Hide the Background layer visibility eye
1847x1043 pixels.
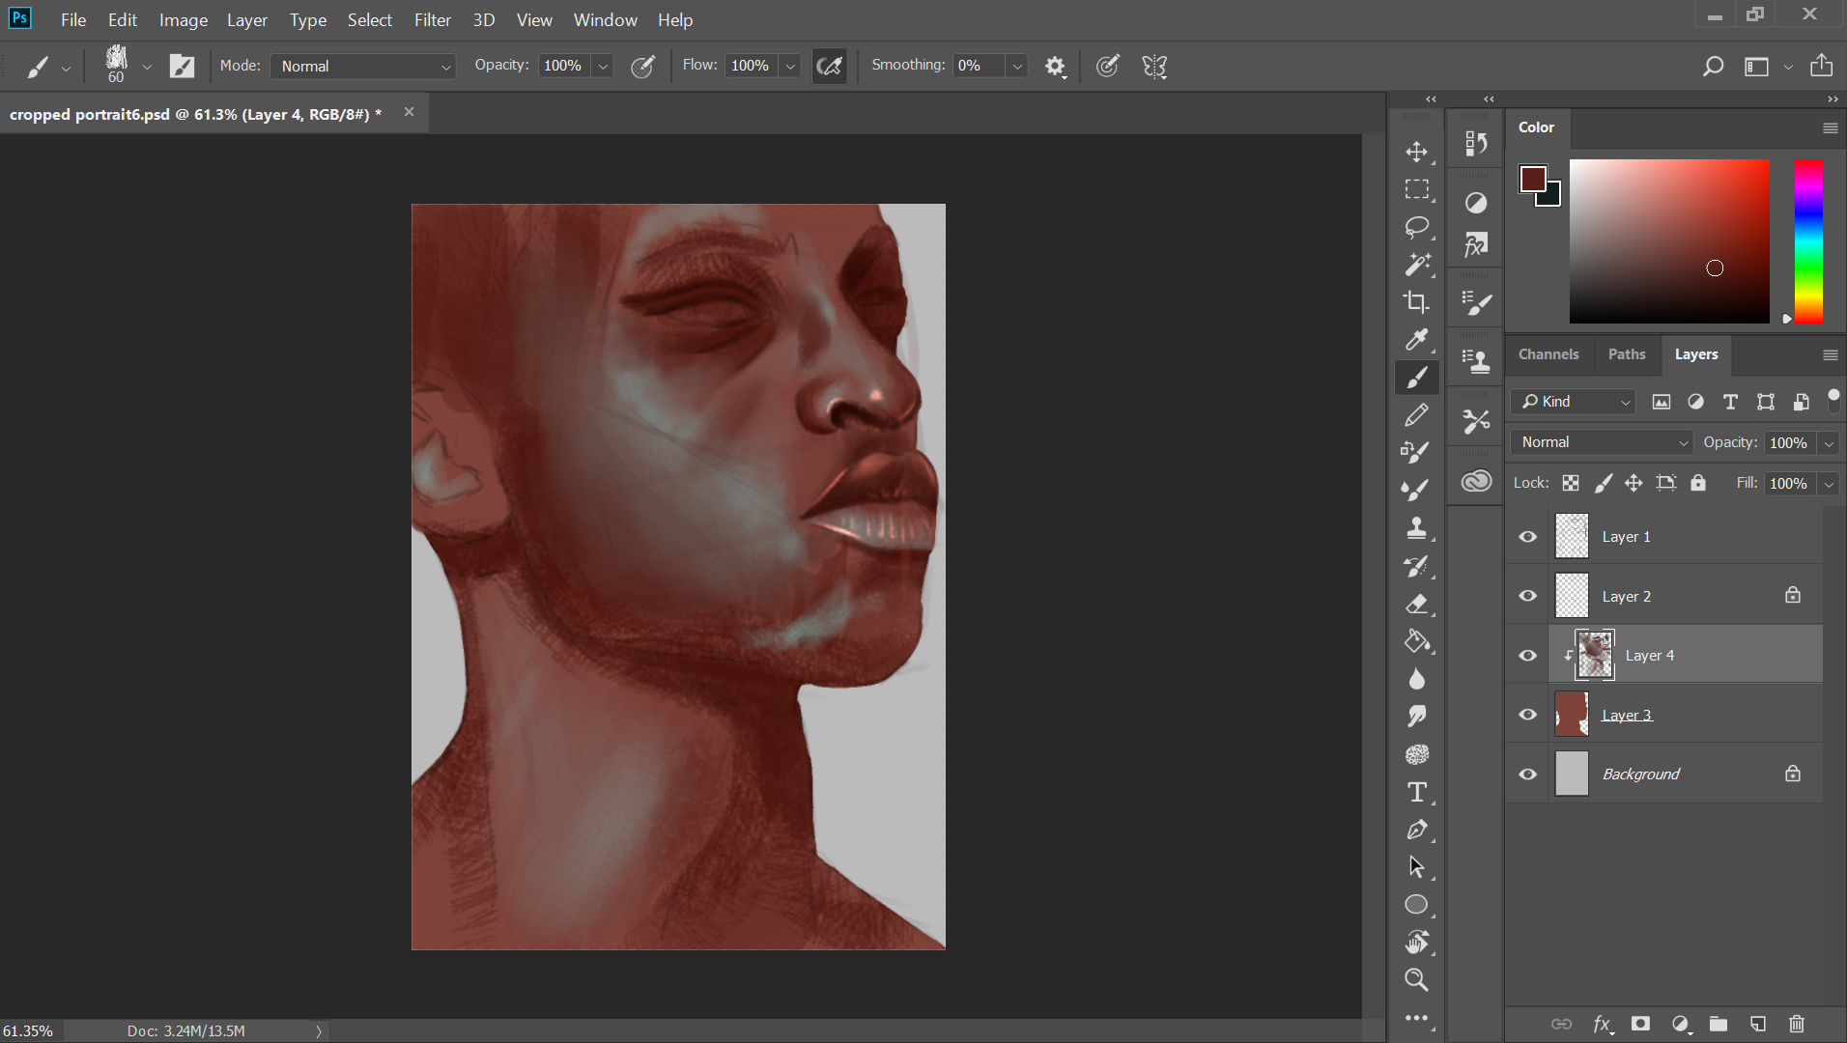coord(1527,775)
